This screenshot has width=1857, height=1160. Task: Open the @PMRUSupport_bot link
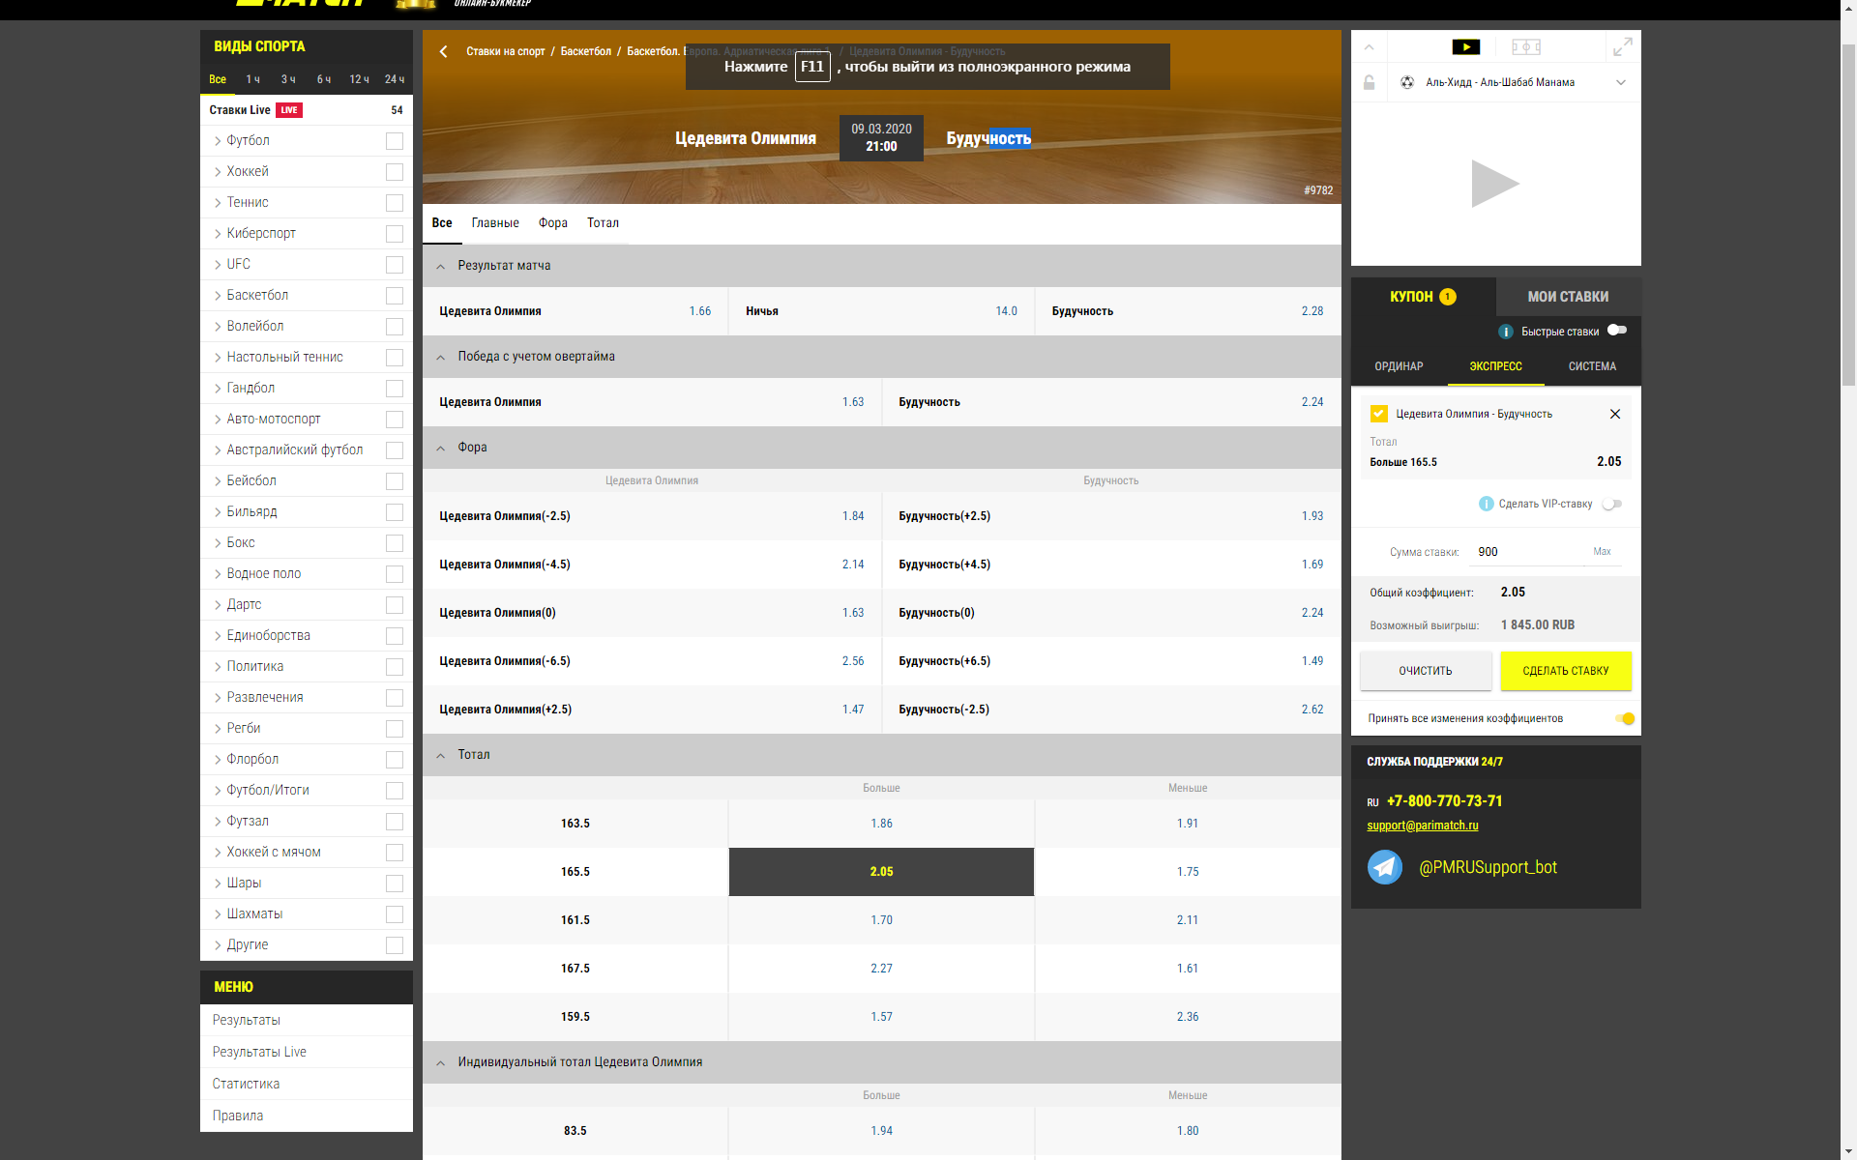pyautogui.click(x=1488, y=867)
